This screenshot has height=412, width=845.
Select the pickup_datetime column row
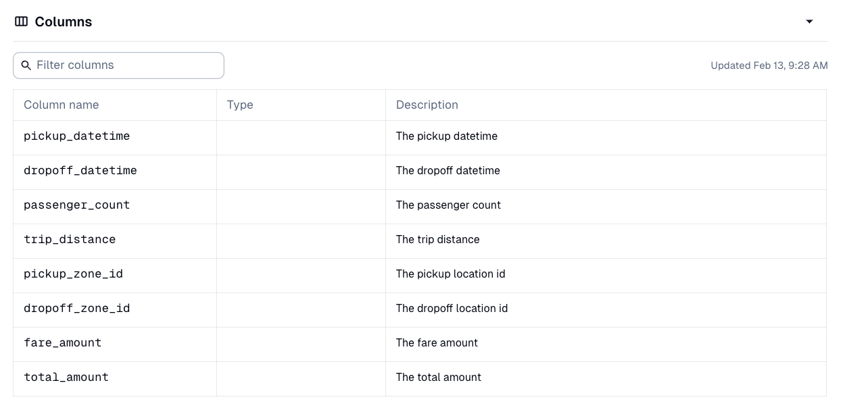tap(76, 136)
